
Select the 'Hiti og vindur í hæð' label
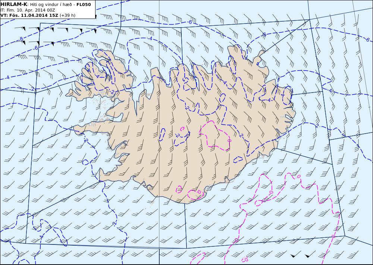point(52,4)
